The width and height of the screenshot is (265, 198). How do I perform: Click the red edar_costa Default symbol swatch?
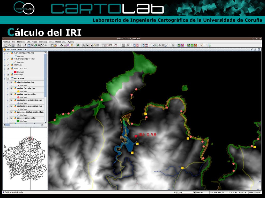point(15,72)
